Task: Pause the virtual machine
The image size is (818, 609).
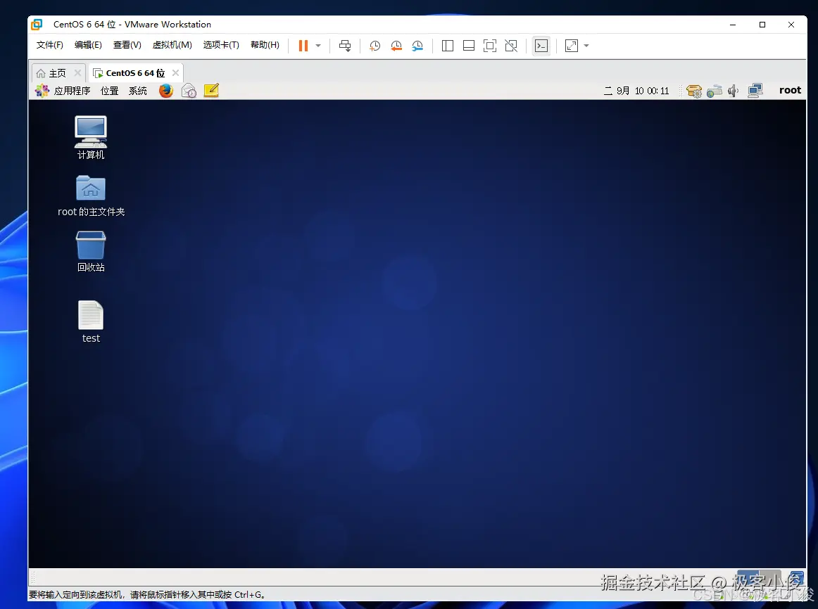Action: click(x=303, y=46)
